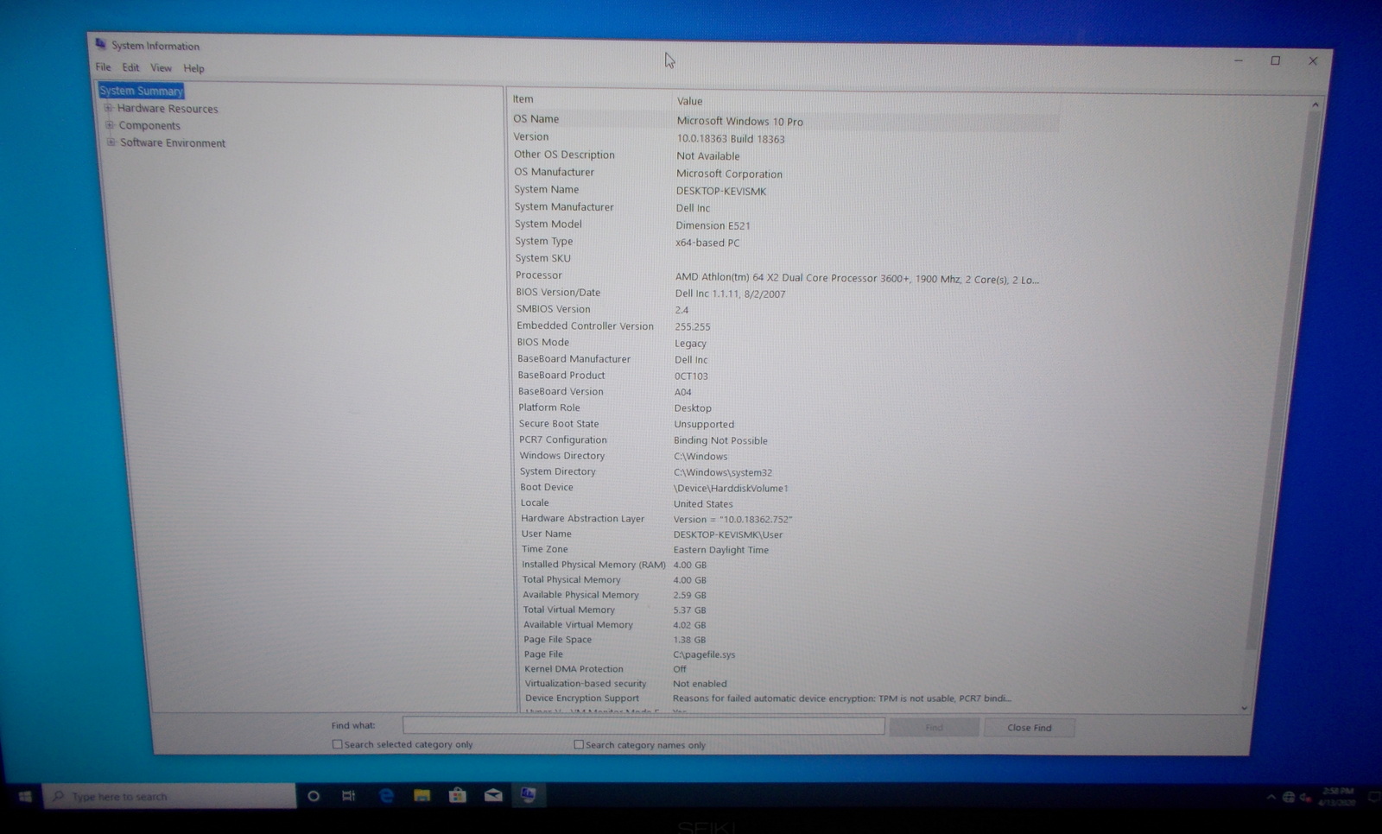Launch Microsoft Edge from the taskbar
This screenshot has height=834, width=1382.
click(x=386, y=796)
